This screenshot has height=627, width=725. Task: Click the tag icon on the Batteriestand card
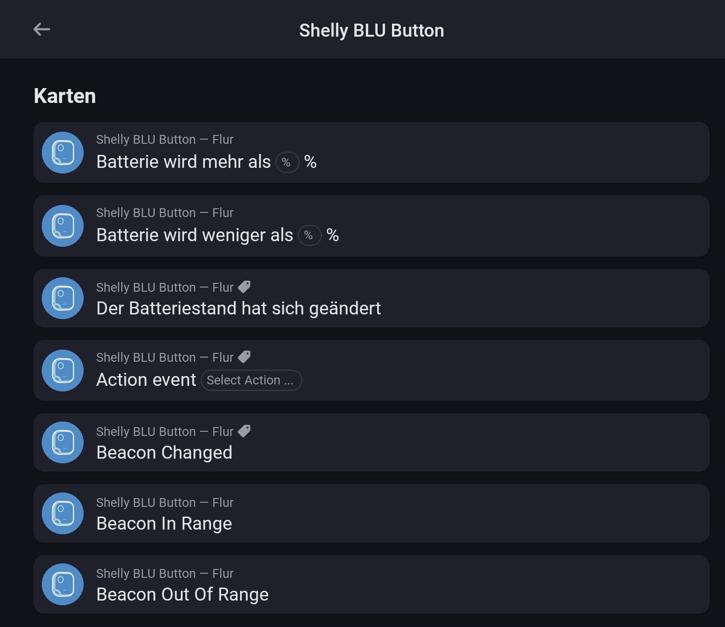click(244, 287)
